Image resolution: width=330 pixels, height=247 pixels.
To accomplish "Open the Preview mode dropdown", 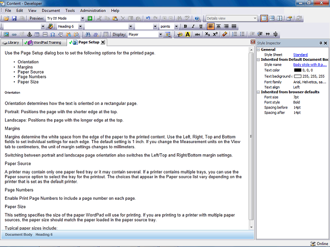I will tap(82, 19).
